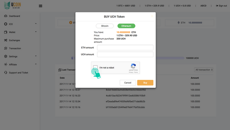Check the I'm not a robot box
The width and height of the screenshot is (230, 130).
[95, 67]
